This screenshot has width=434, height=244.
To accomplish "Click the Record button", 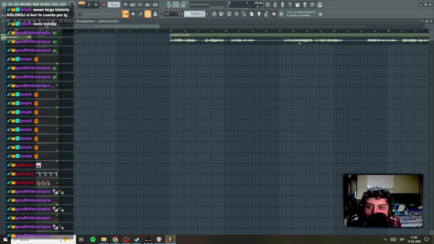I will pos(104,5).
